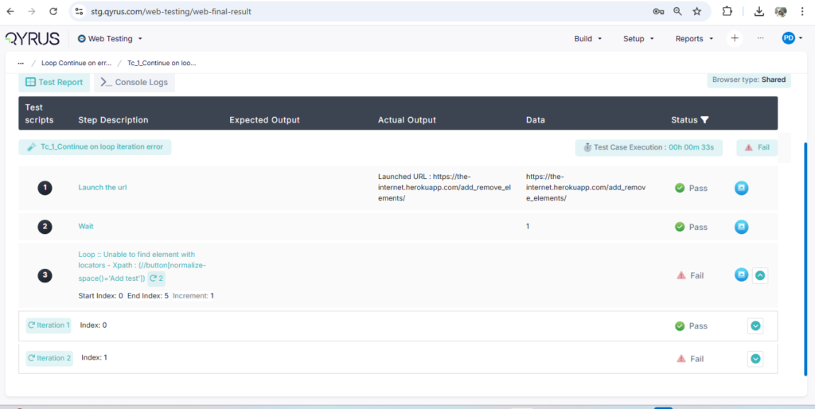Image resolution: width=815 pixels, height=409 pixels.
Task: Switch to the Console Logs tab
Action: click(134, 82)
